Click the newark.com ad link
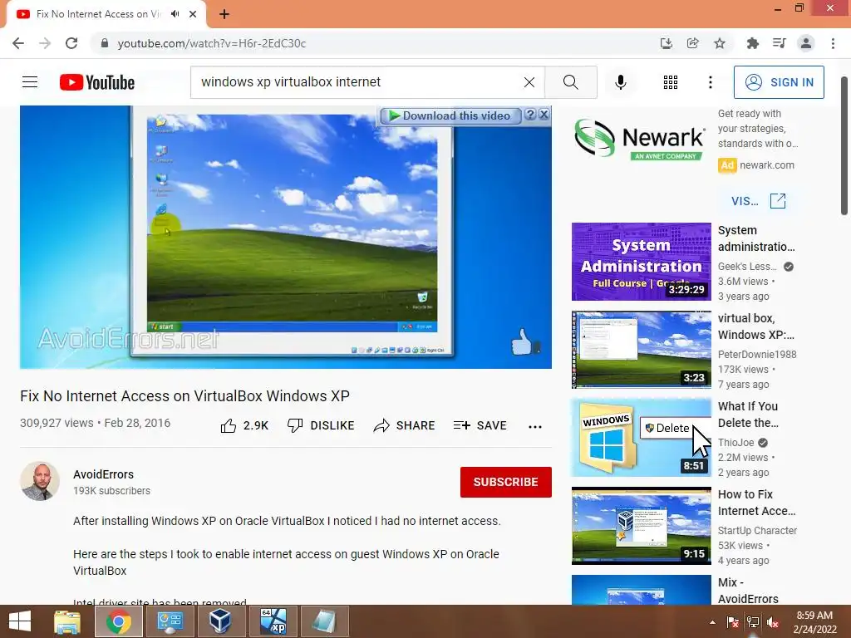 click(x=766, y=165)
